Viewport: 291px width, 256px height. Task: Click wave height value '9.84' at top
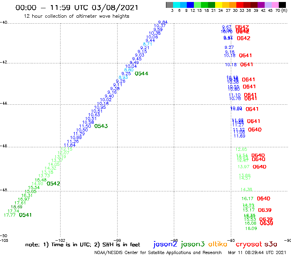[x=163, y=22]
